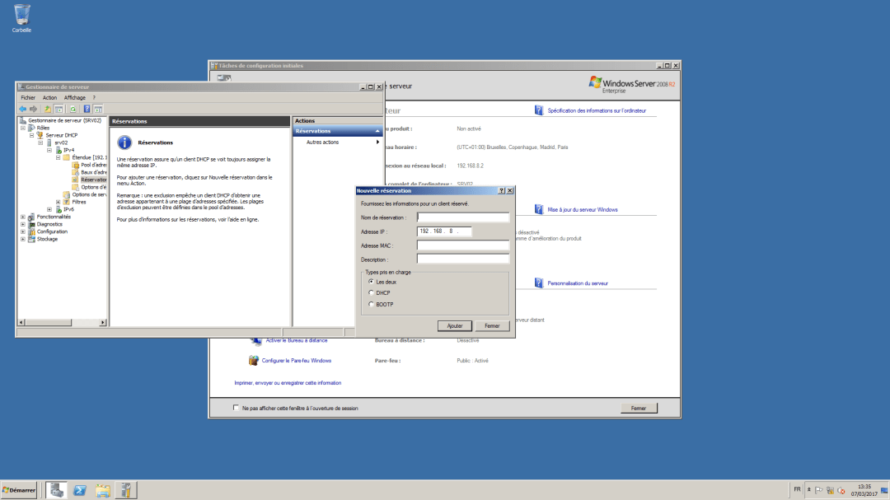The height and width of the screenshot is (500, 890).
Task: Collapse the Étendue [192.1 tree node
Action: 58,157
